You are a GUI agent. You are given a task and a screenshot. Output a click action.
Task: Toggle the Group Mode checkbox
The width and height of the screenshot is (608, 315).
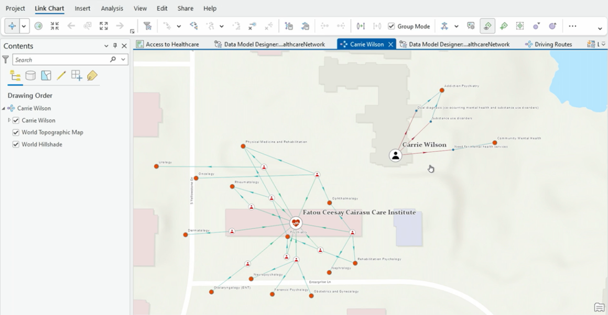391,26
